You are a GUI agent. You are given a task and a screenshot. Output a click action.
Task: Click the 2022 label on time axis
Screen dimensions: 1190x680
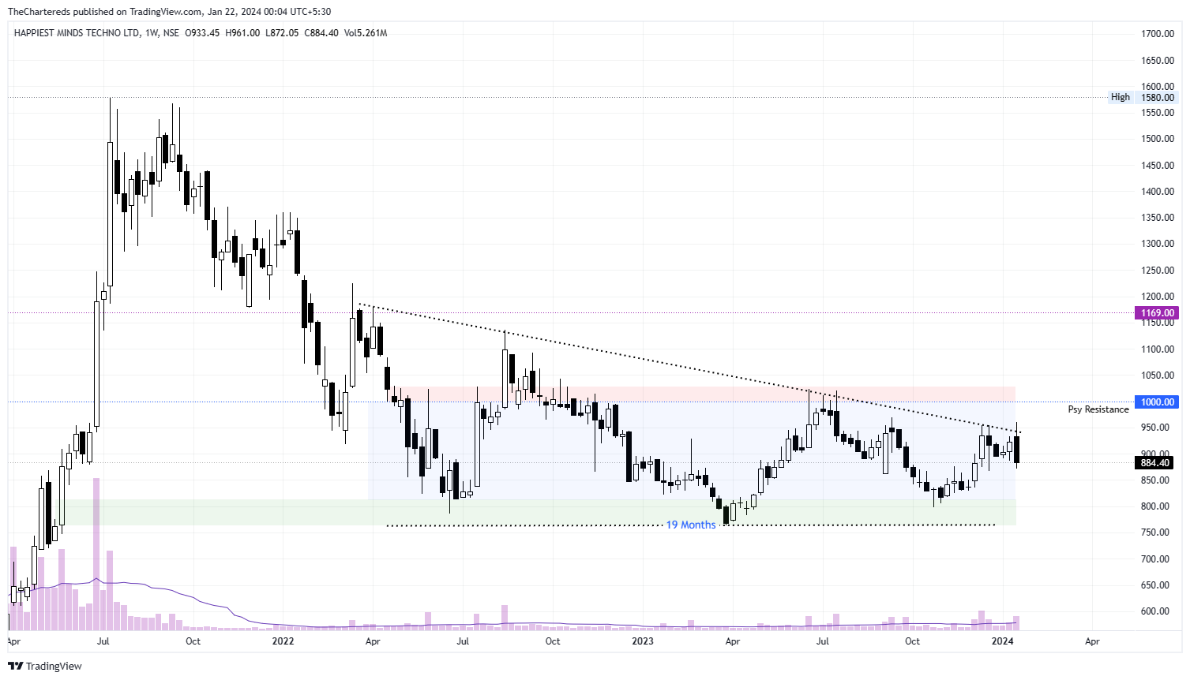pyautogui.click(x=283, y=641)
